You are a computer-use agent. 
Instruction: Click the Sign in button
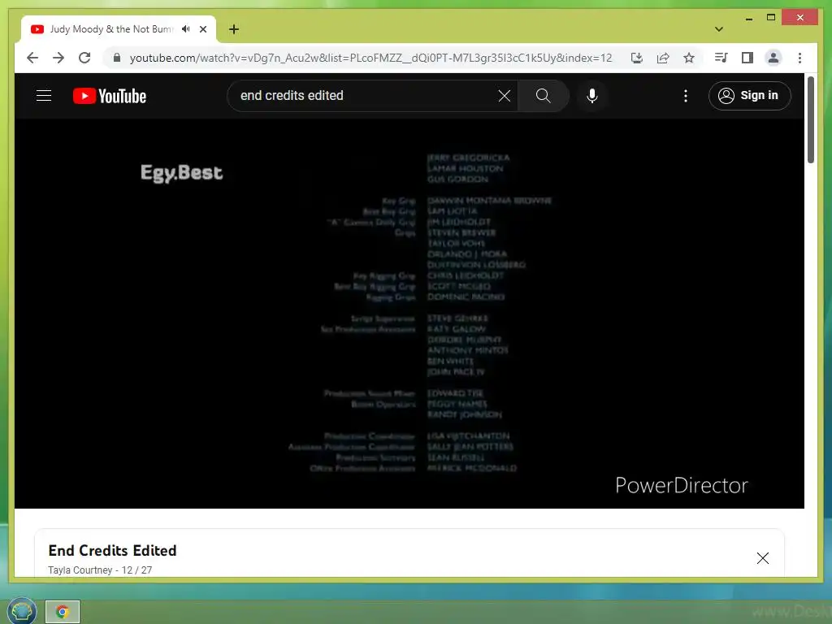(749, 96)
